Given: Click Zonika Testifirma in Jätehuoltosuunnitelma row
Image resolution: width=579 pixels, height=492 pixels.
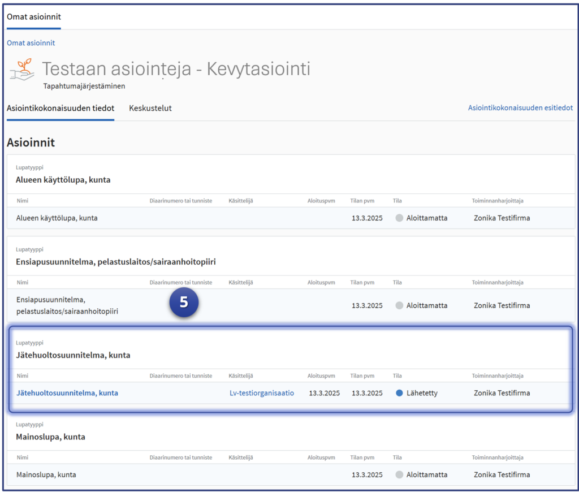Looking at the screenshot, I should point(502,393).
